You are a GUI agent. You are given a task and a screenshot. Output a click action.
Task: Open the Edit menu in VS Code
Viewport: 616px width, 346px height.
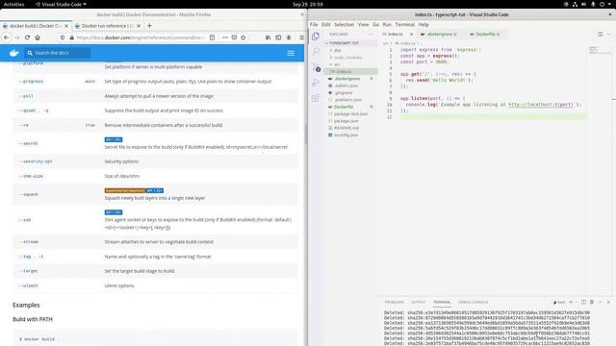click(326, 24)
